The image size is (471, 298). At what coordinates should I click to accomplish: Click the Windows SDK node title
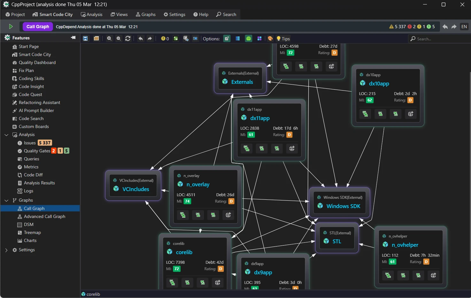(343, 206)
